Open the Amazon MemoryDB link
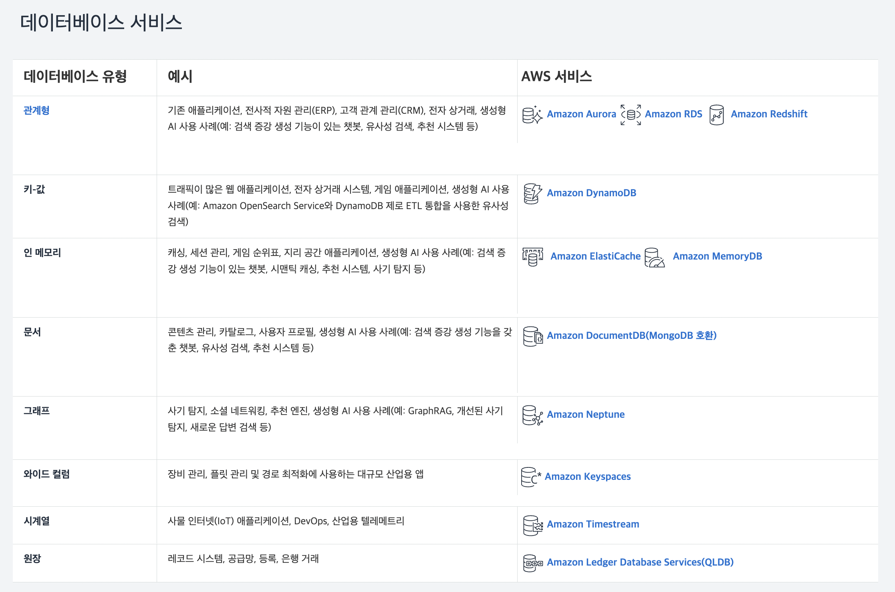The height and width of the screenshot is (592, 895). 717,256
